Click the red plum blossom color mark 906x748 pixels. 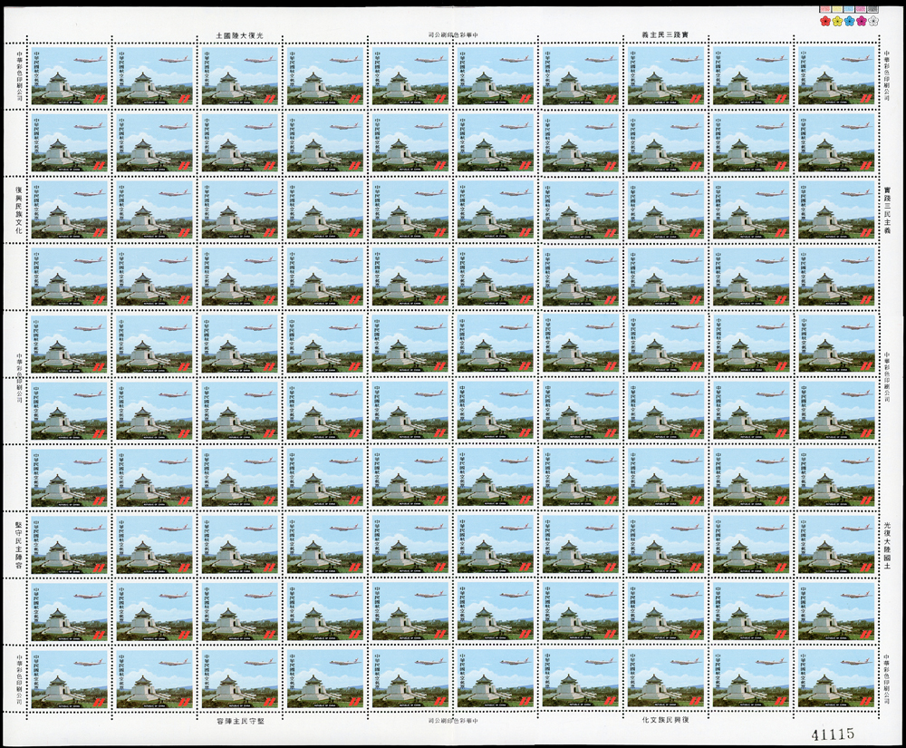tap(826, 21)
